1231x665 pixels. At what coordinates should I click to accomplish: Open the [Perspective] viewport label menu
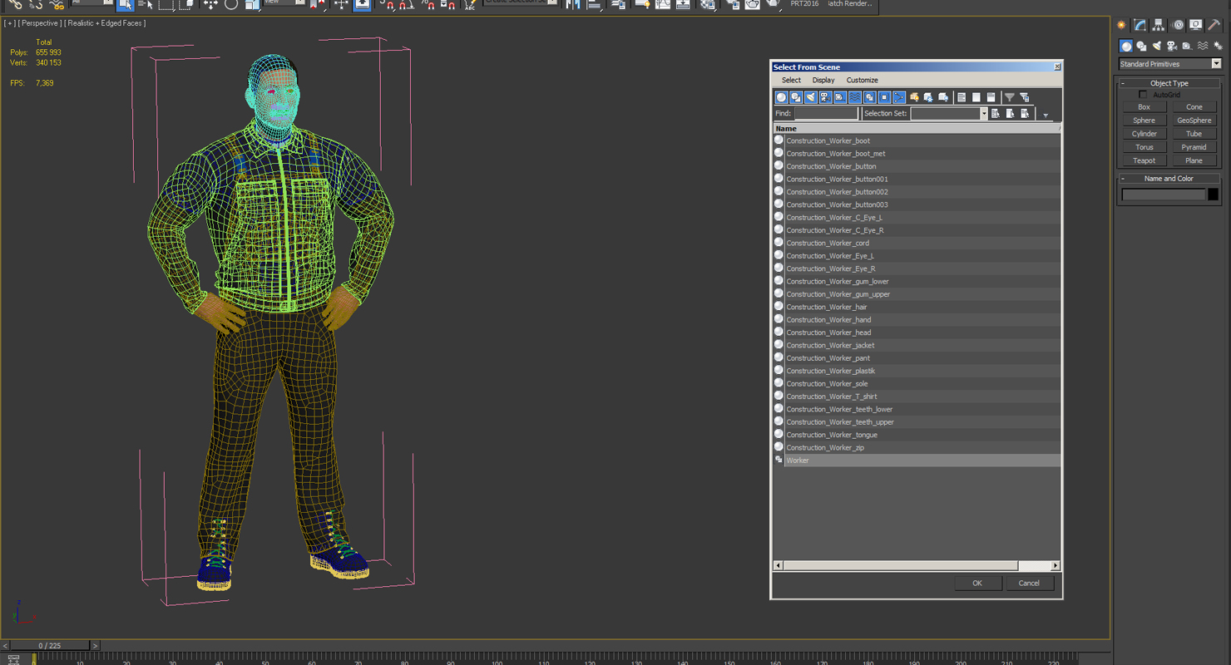click(38, 23)
